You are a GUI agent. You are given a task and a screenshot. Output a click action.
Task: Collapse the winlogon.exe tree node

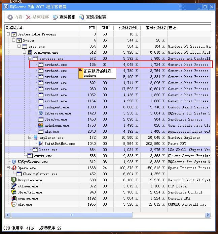point(24,52)
